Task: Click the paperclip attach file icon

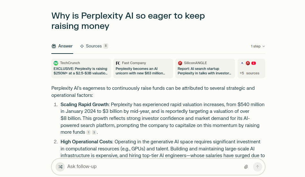Action: click(x=246, y=167)
